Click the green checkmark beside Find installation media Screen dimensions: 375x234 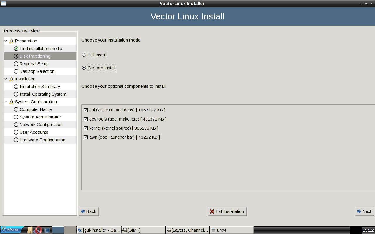coord(16,49)
